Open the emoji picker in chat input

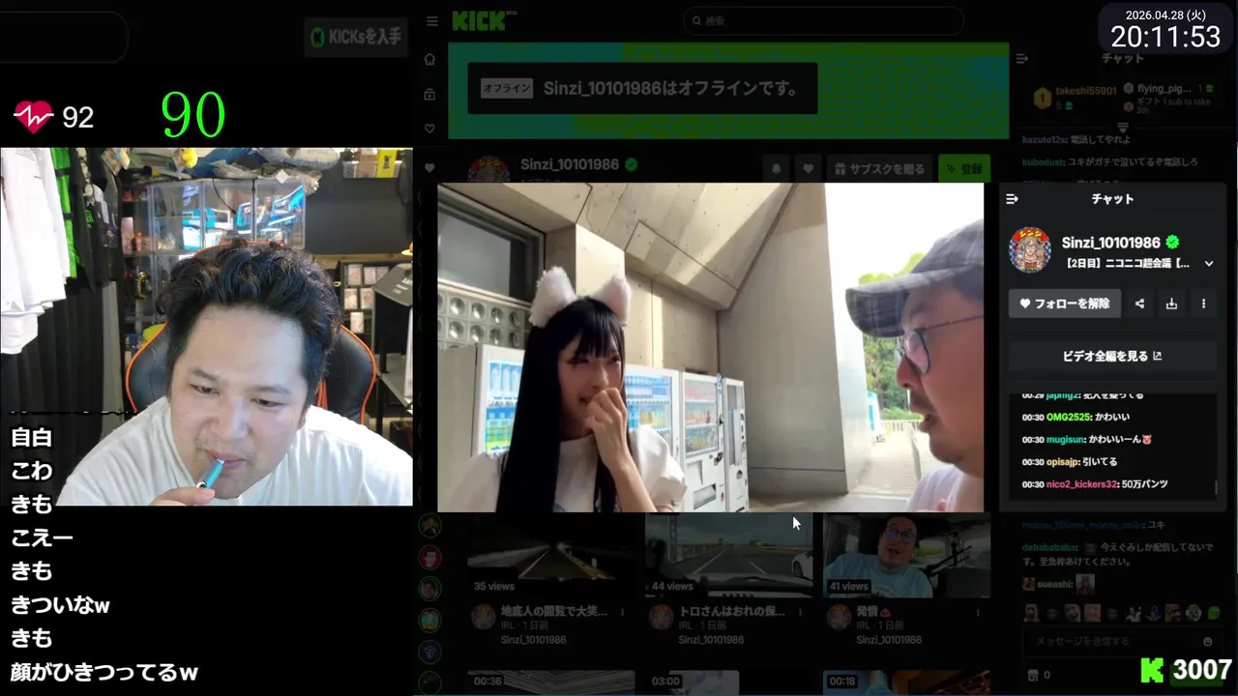(x=1207, y=641)
